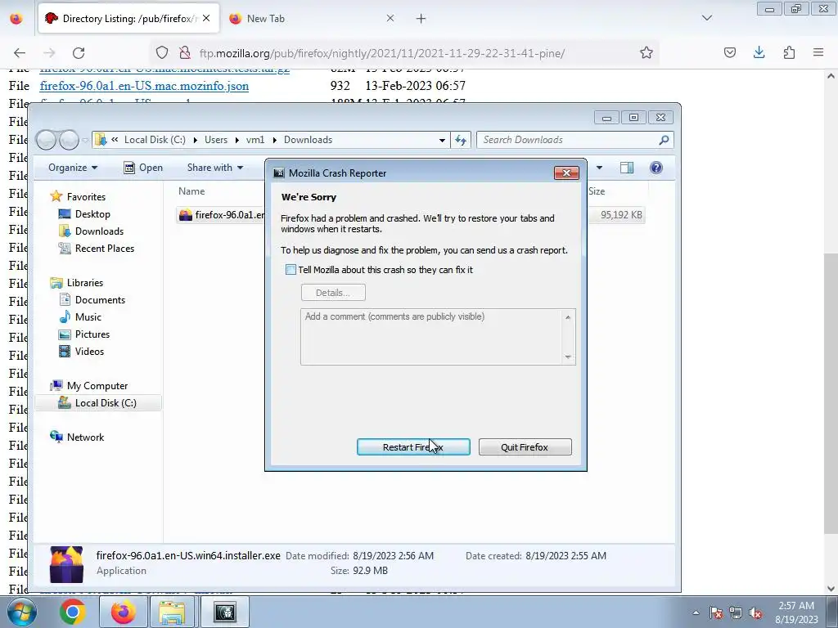This screenshot has width=838, height=628.
Task: Select My Computer in sidebar
Action: coord(97,386)
